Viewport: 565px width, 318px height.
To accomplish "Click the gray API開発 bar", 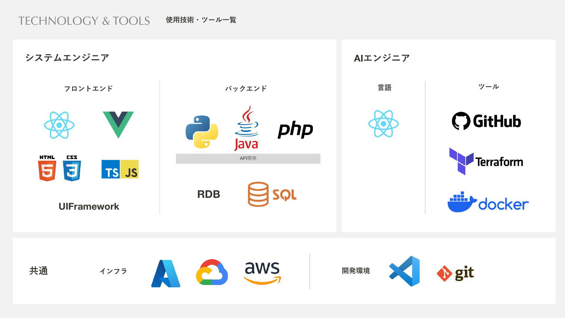I will [248, 158].
